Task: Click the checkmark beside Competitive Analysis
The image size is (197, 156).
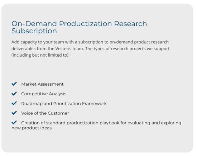Action: (x=14, y=94)
